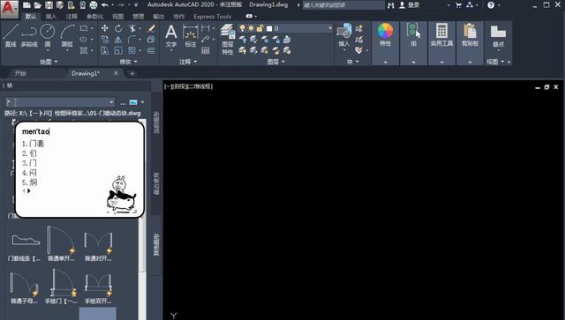Viewport: 565px width, 320px height.
Task: Select the Line drawing tool
Action: (10, 35)
